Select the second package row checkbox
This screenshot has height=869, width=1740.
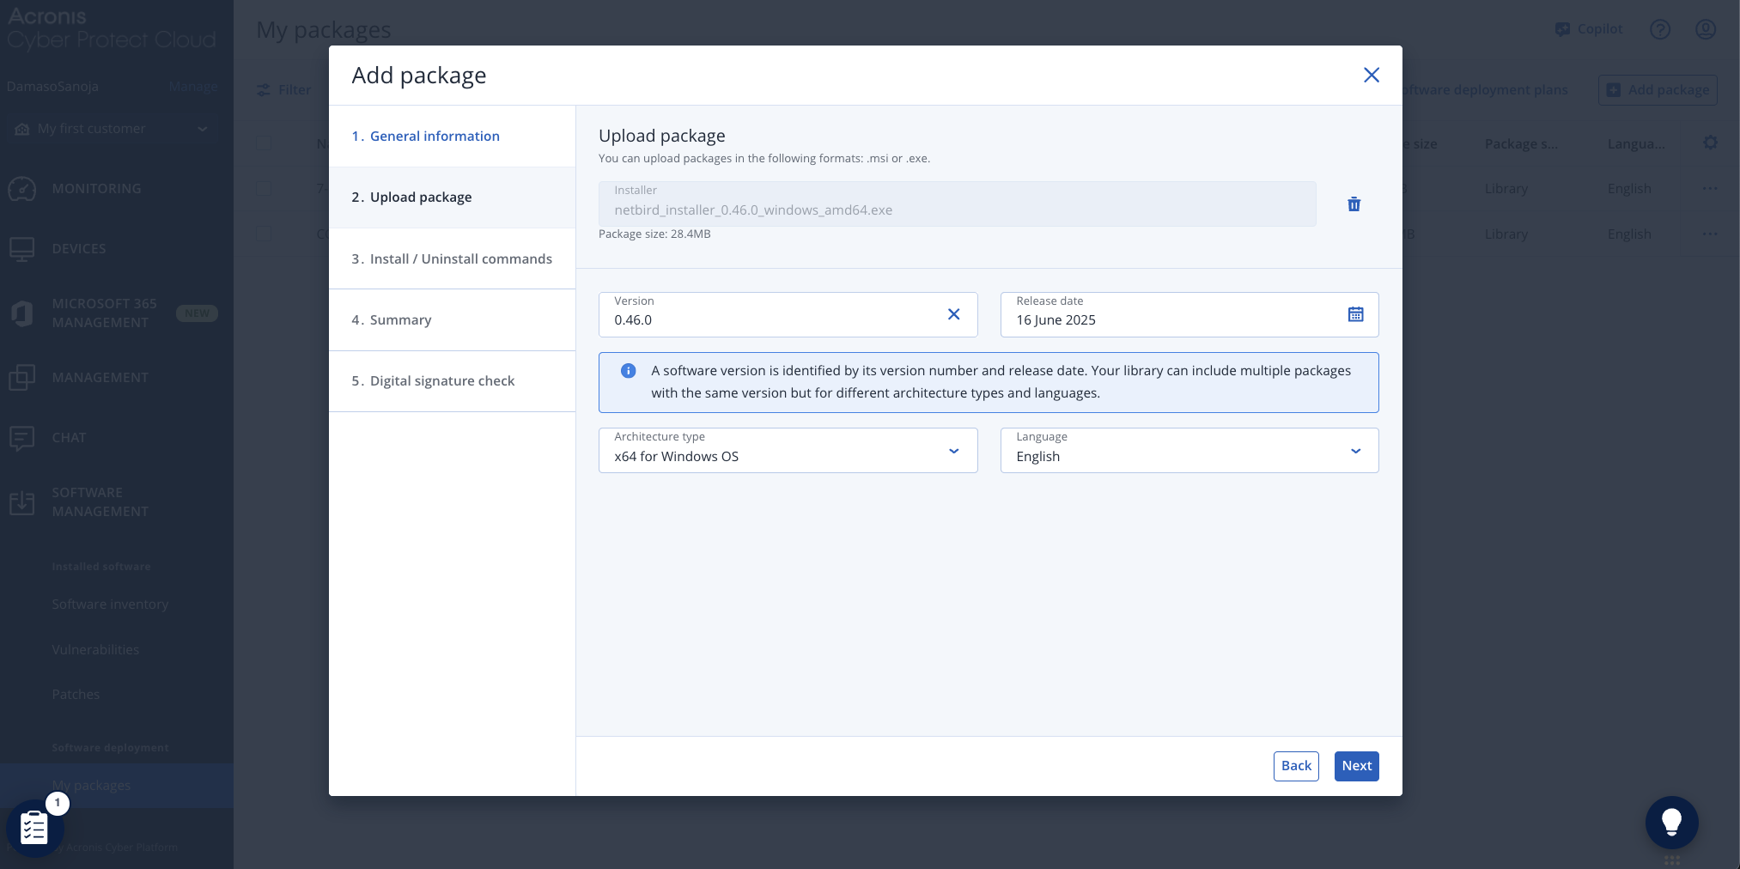point(265,234)
